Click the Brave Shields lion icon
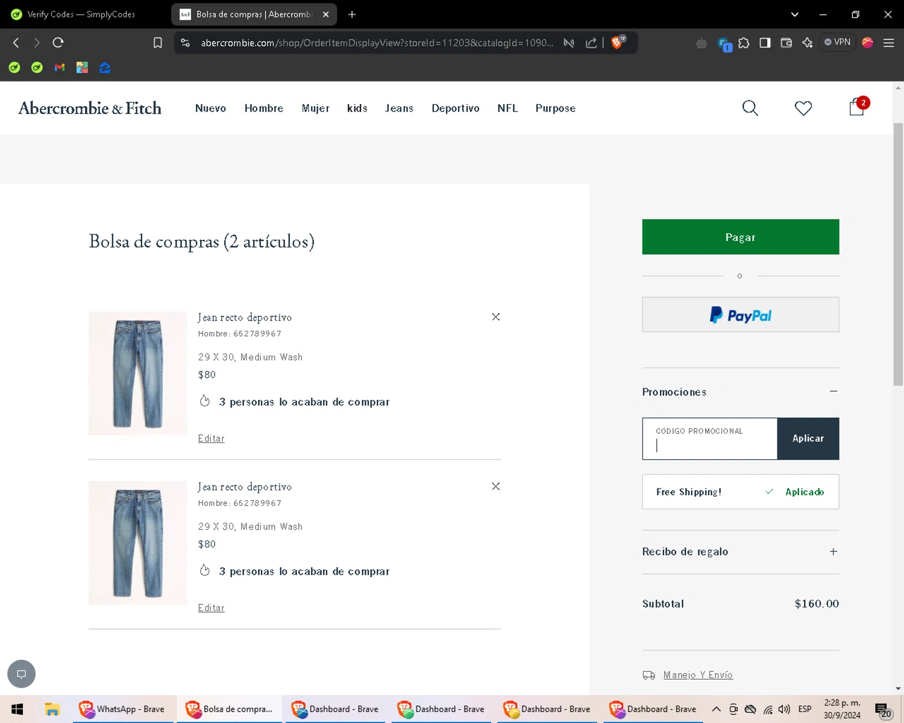The image size is (904, 723). click(x=618, y=42)
